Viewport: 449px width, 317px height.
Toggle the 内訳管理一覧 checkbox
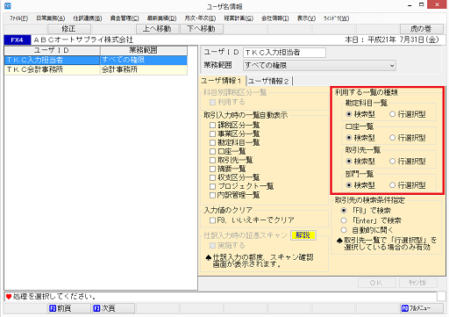(x=212, y=195)
